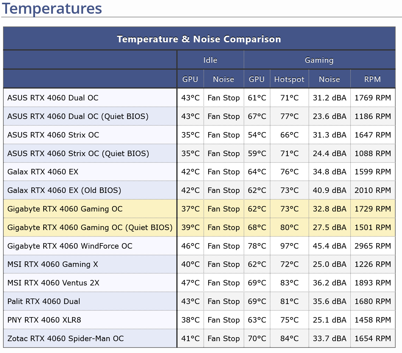
Task: Click the 1680 RPM cell
Action: point(373,301)
